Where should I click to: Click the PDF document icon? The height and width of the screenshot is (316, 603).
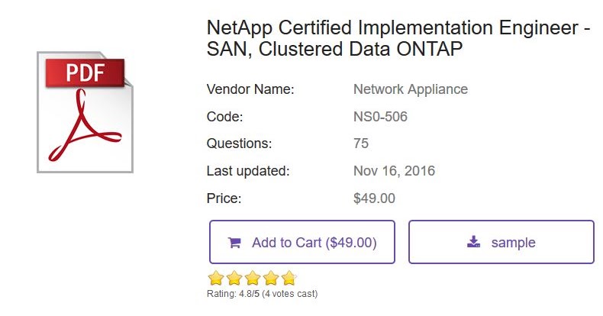pos(85,114)
